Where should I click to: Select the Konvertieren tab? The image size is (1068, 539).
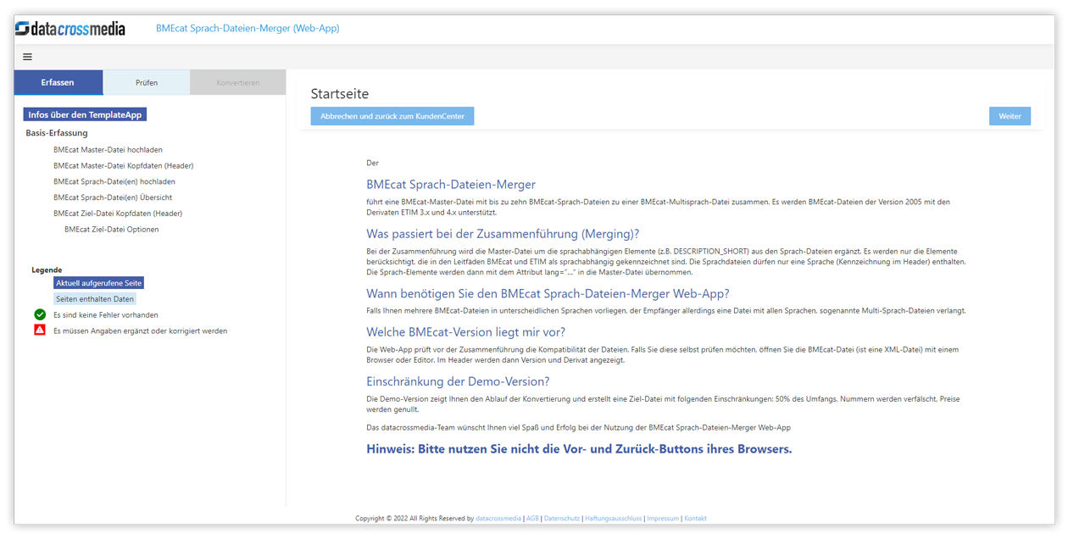[238, 82]
